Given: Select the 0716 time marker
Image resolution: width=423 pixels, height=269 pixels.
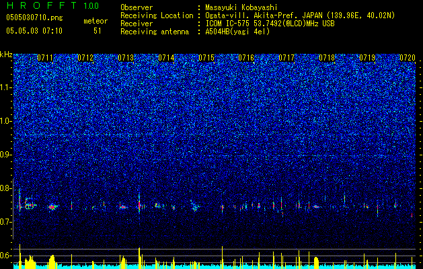Looking at the screenshot, I should coord(246,58).
